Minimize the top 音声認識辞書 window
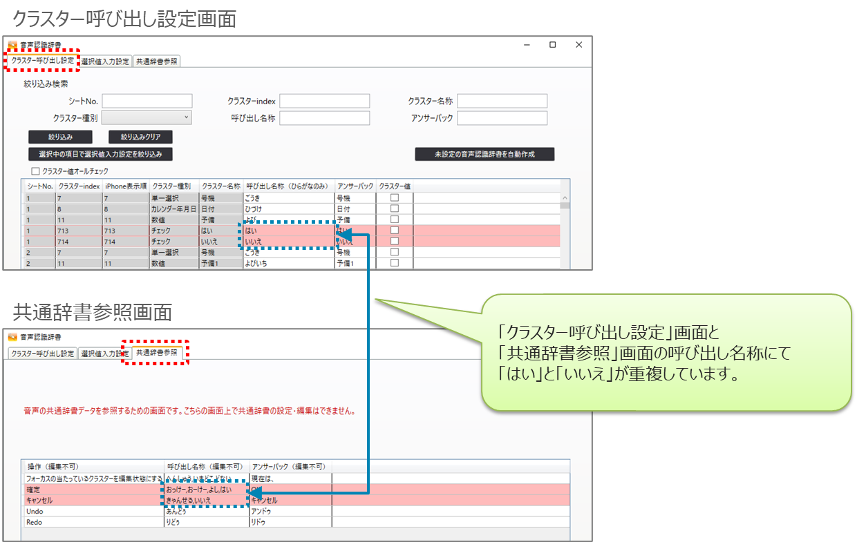The image size is (857, 542). 527,45
